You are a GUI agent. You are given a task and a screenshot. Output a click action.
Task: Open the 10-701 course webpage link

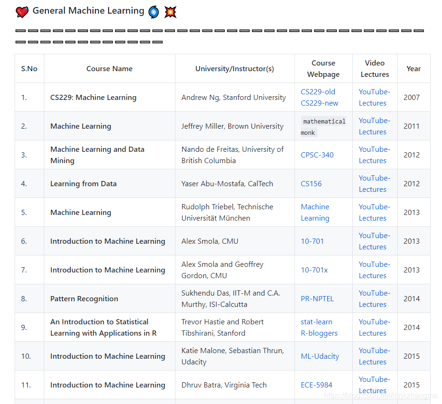click(x=312, y=241)
